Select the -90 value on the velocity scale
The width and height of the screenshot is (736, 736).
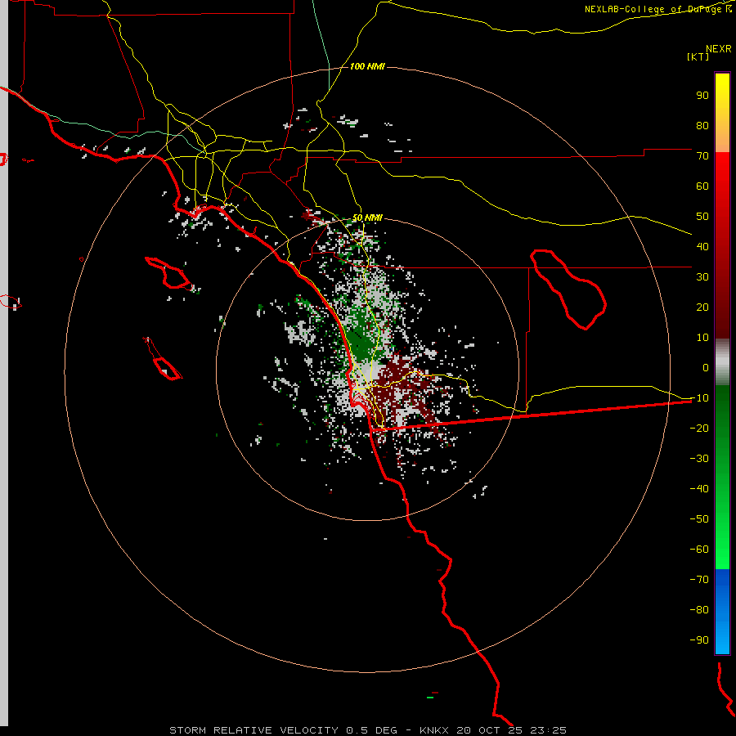[699, 640]
